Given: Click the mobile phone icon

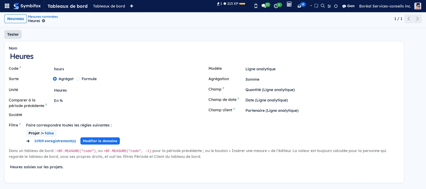Looking at the screenshot, I should pos(256,6).
